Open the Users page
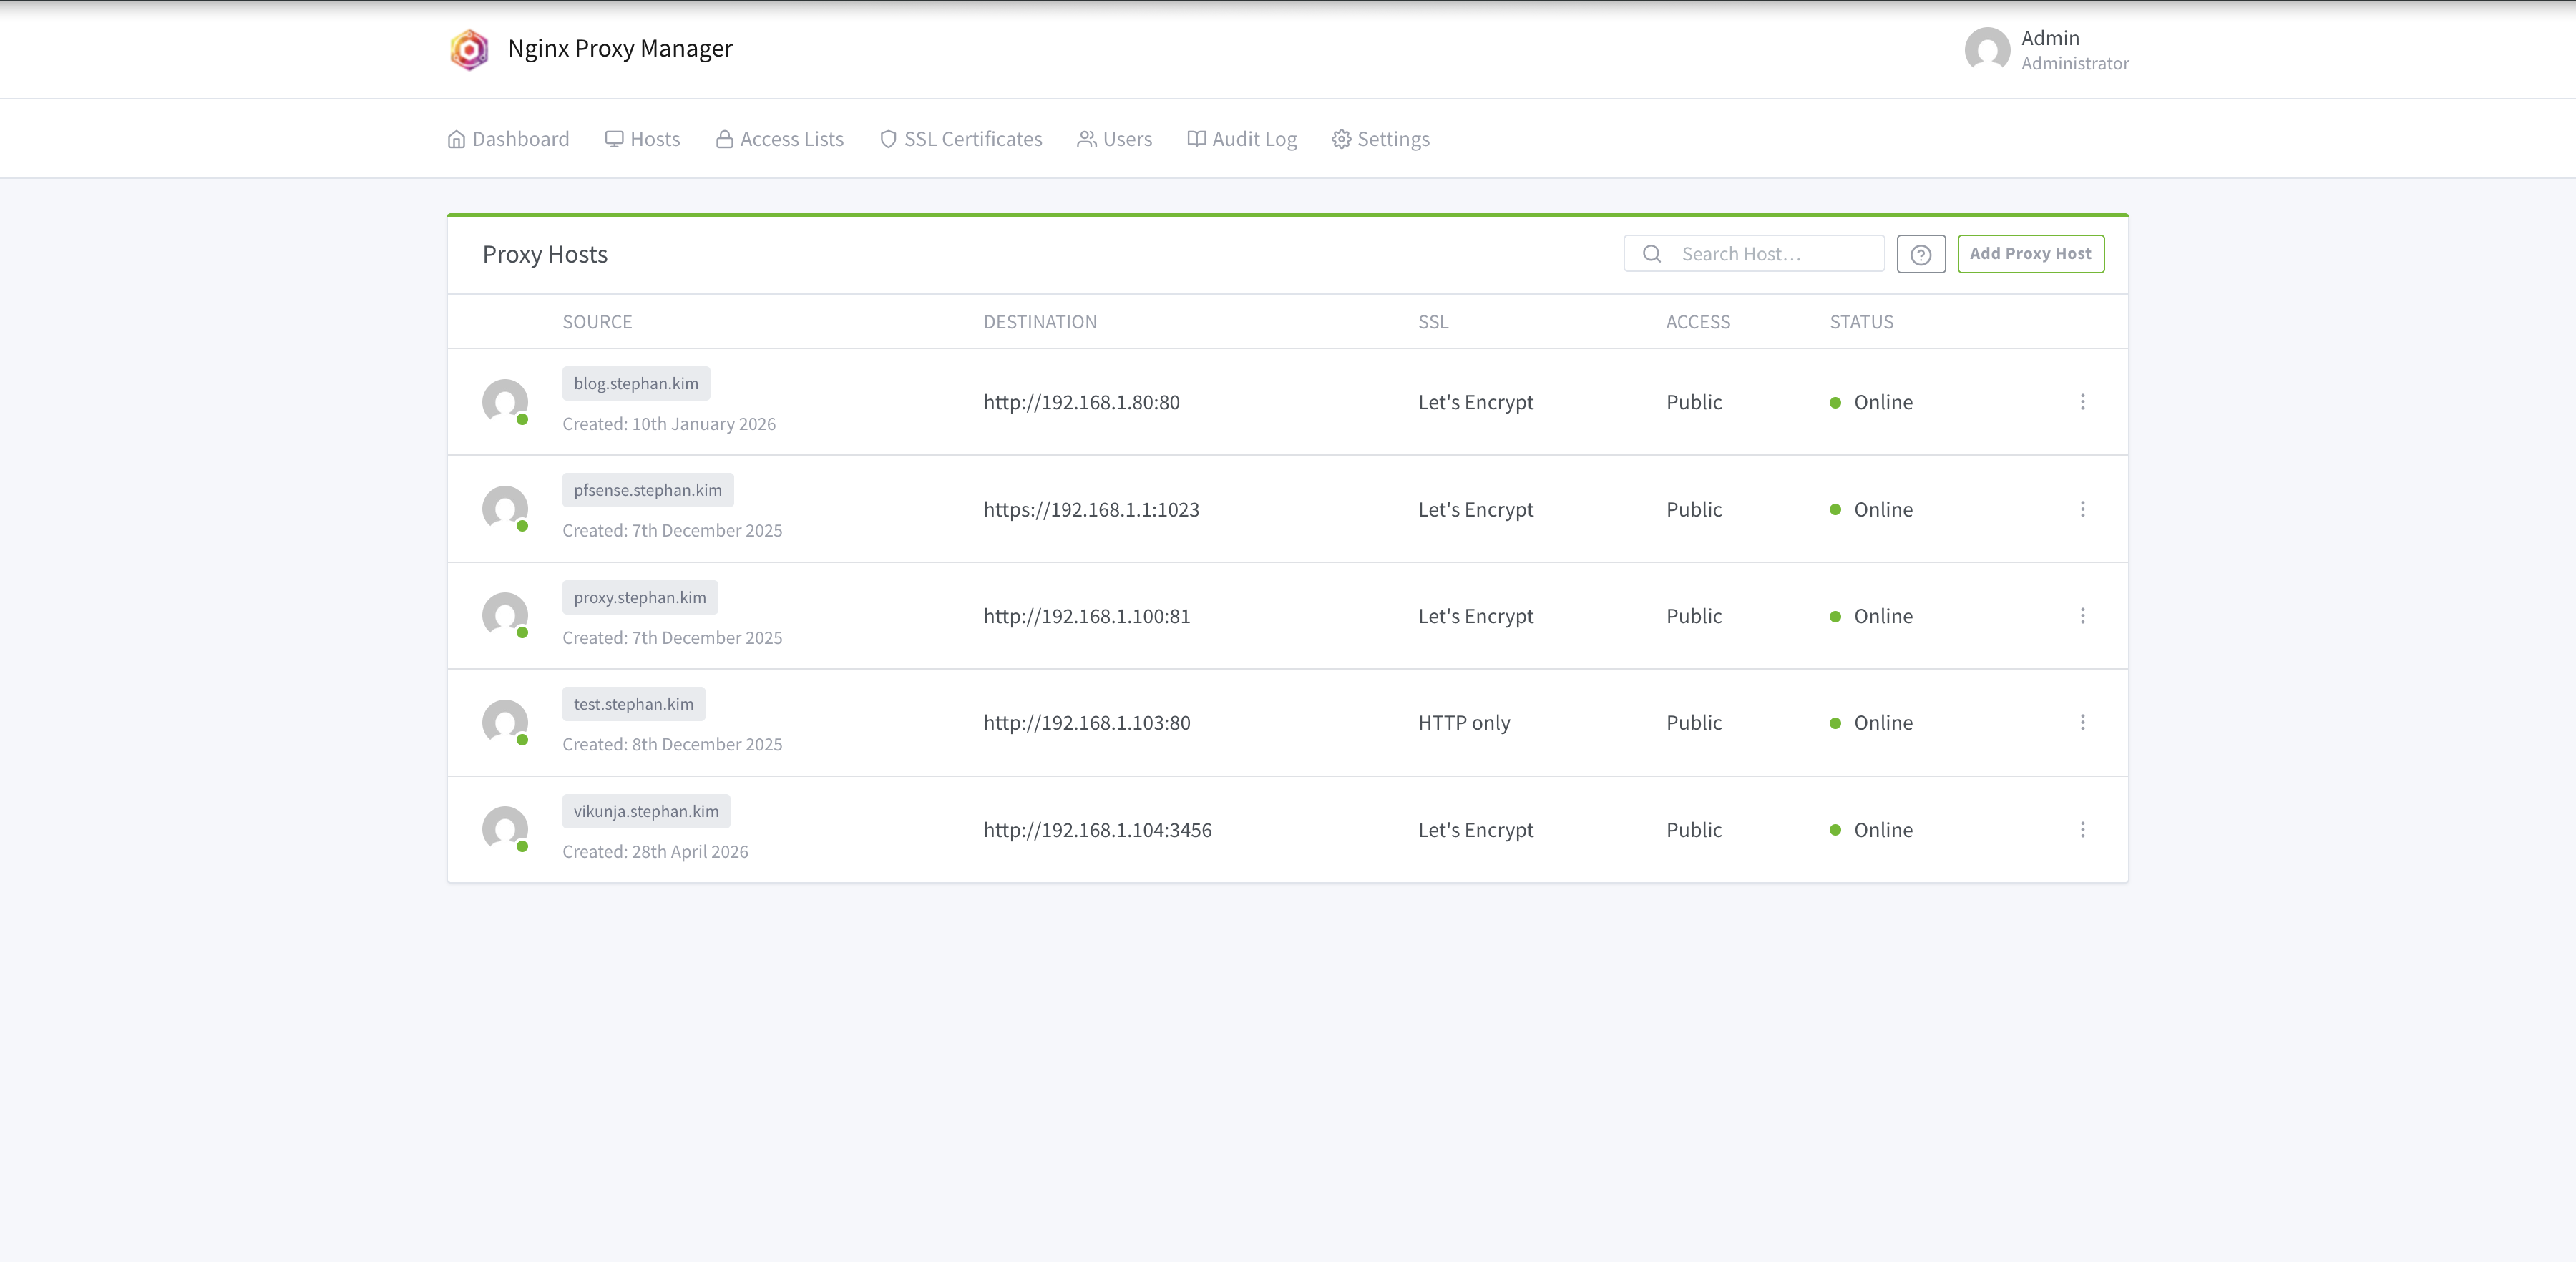 [x=1115, y=139]
